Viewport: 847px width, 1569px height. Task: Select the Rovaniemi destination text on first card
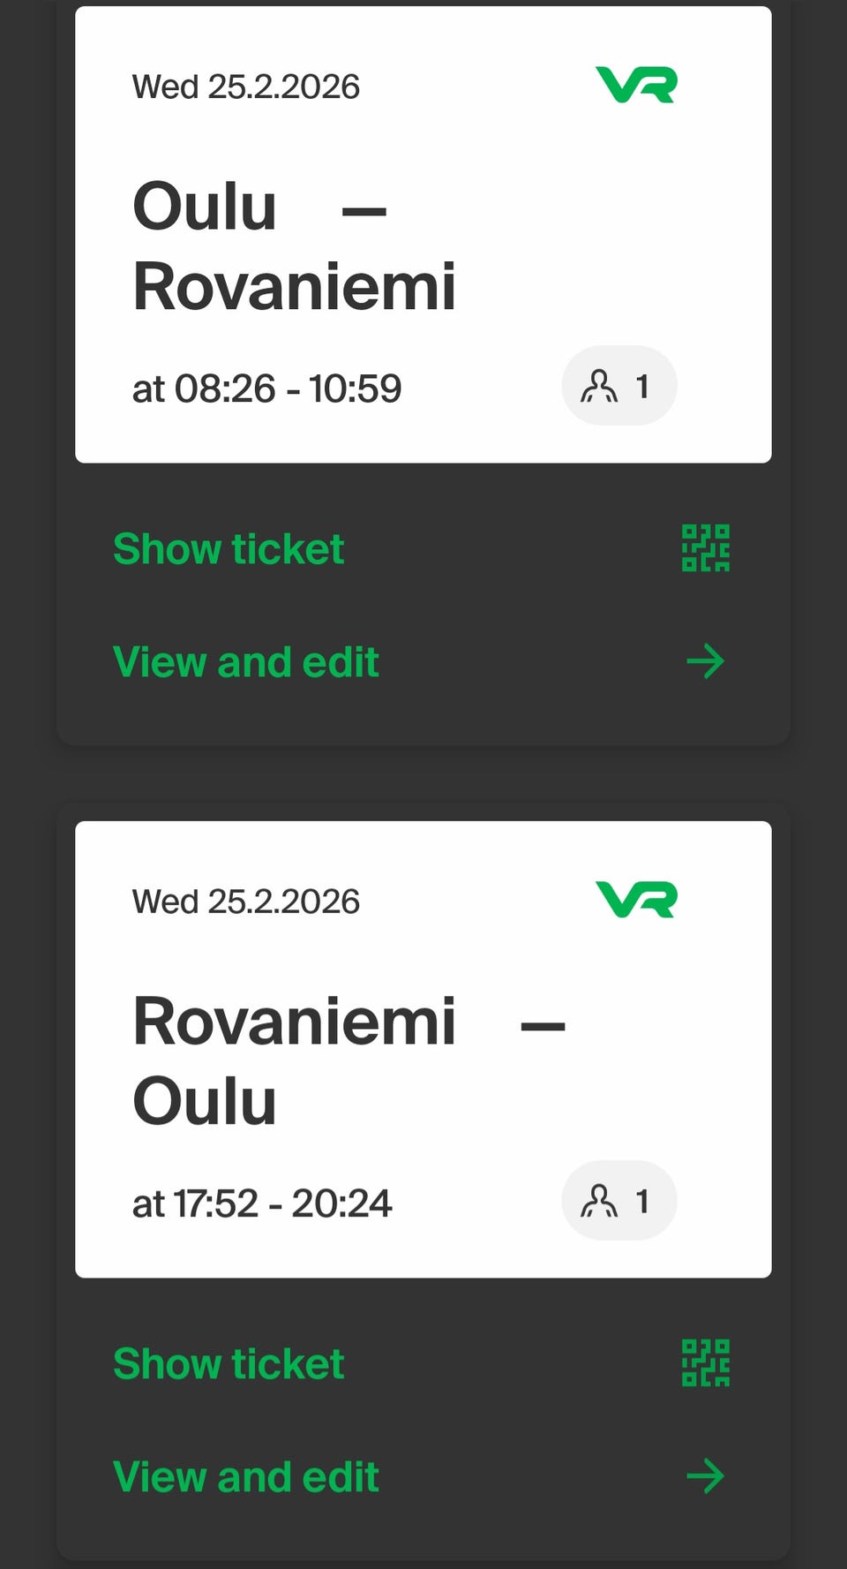pos(294,287)
